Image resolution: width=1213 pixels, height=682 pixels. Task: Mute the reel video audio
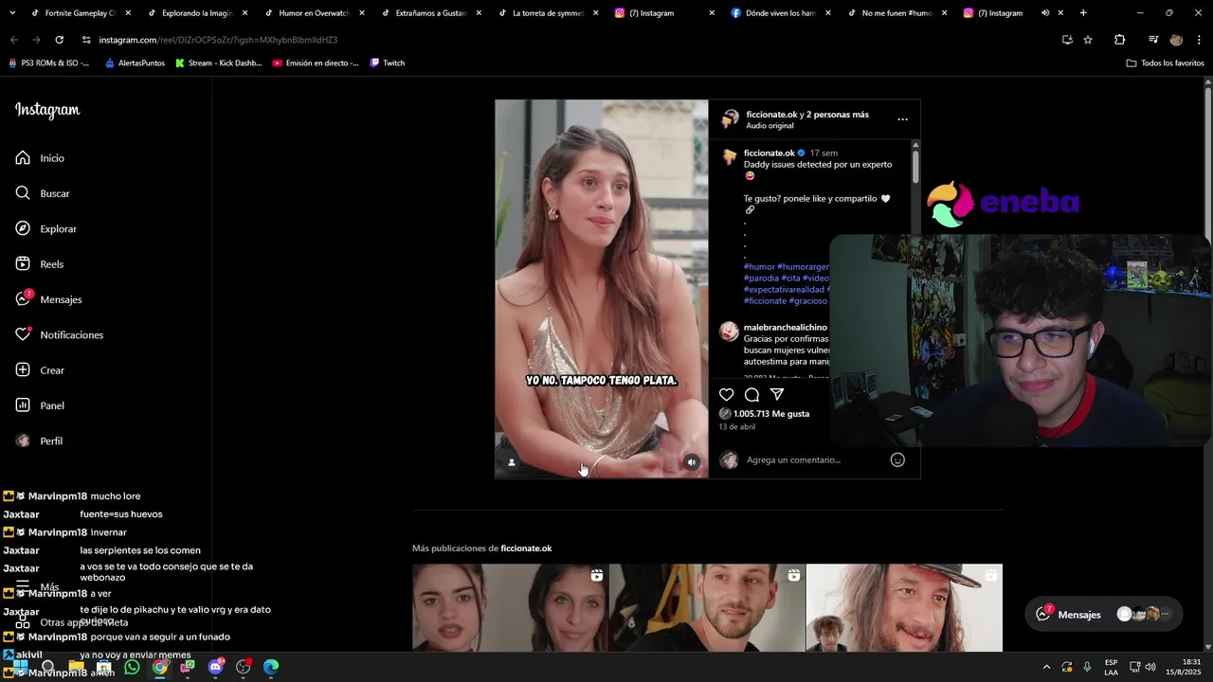point(692,462)
